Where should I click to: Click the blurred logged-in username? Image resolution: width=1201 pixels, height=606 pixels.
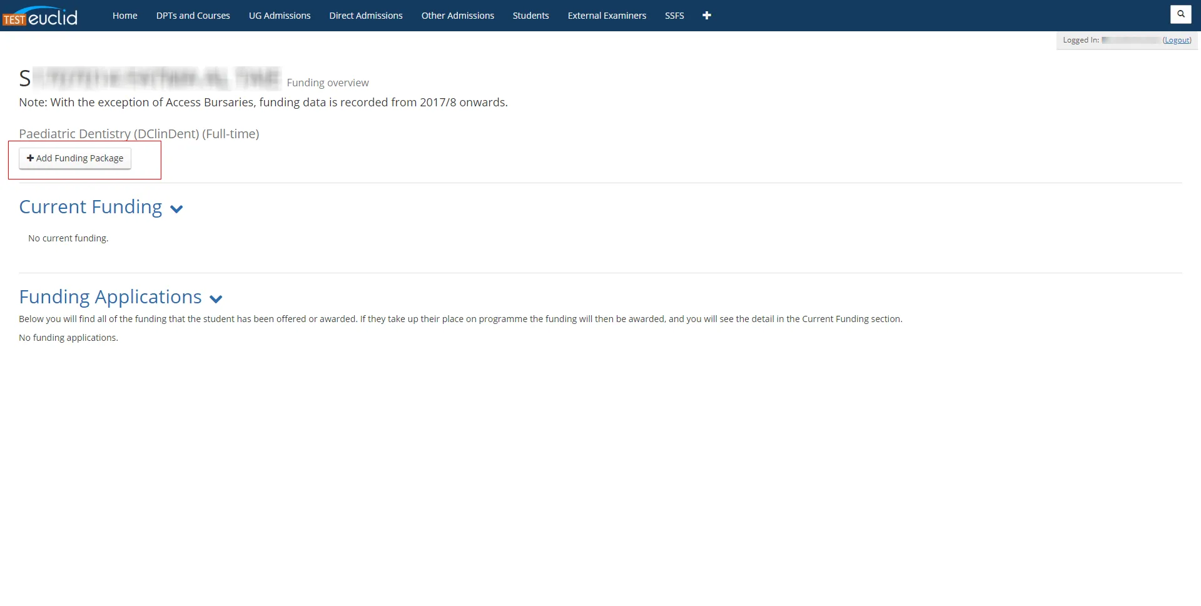1130,40
